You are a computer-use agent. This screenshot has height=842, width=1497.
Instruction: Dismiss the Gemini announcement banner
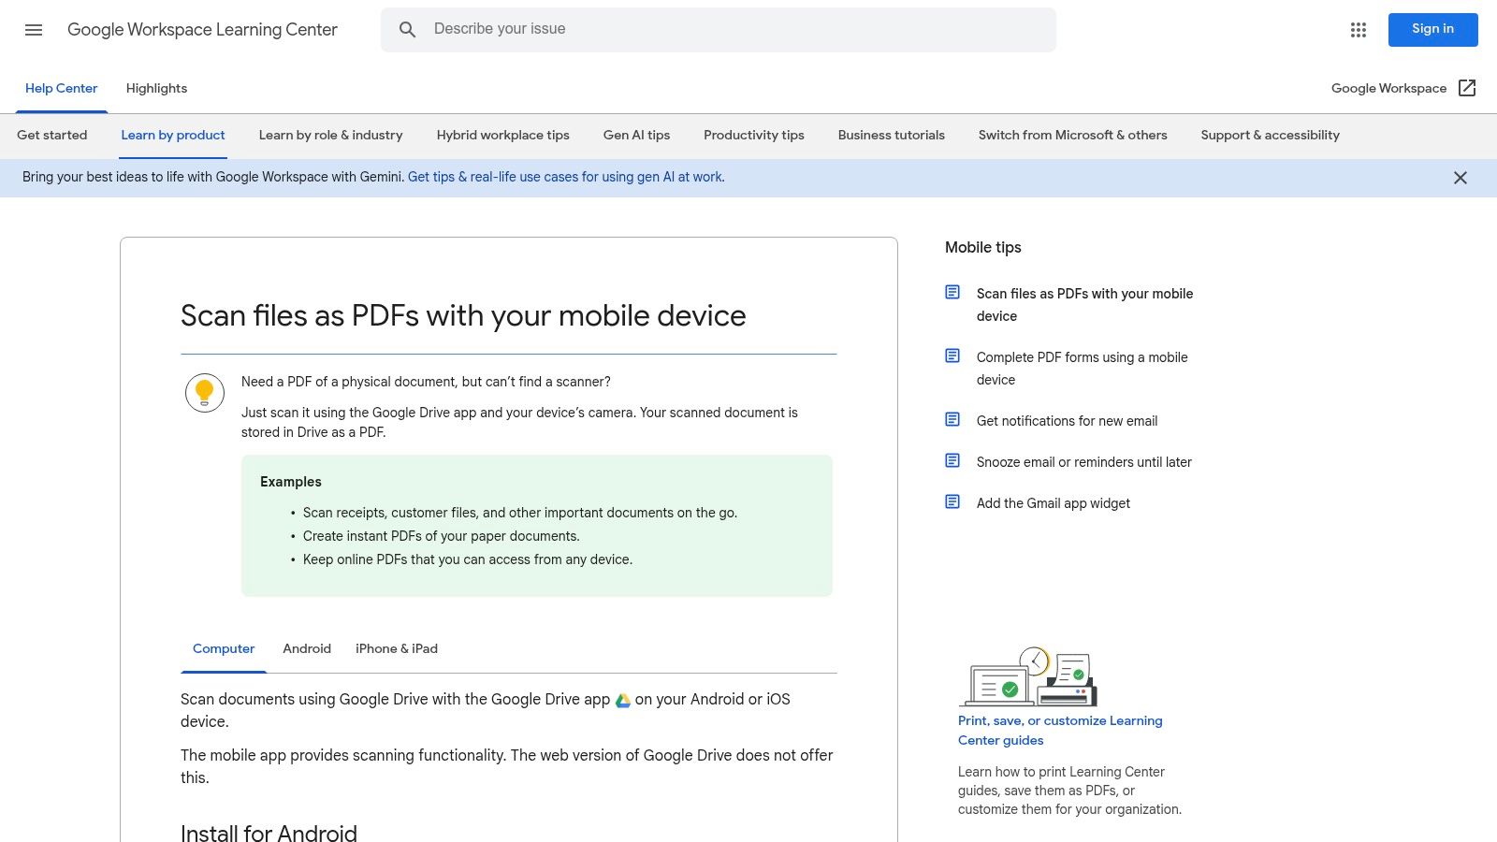[1460, 177]
